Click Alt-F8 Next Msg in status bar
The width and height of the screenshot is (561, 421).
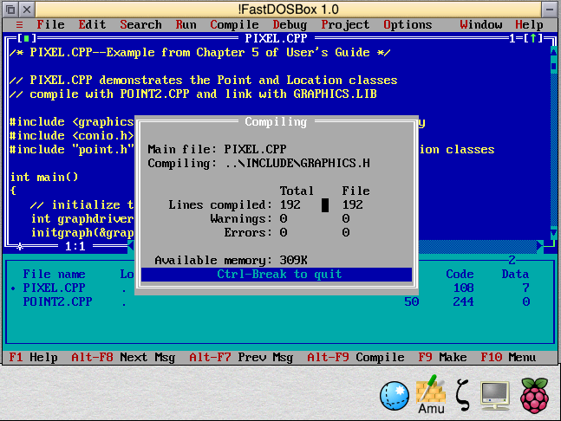[123, 358]
